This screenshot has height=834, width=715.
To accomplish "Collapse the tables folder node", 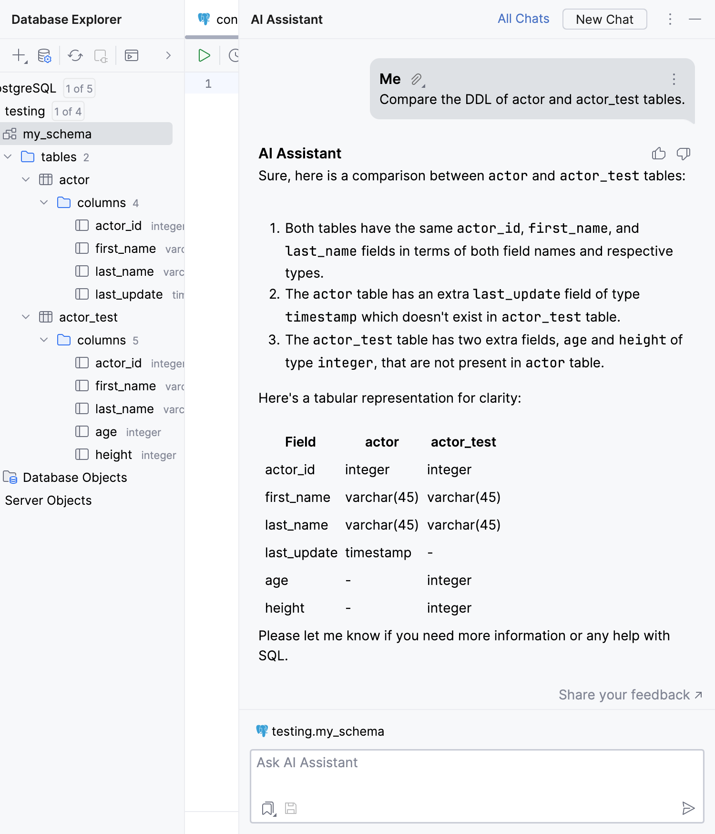I will (x=8, y=156).
